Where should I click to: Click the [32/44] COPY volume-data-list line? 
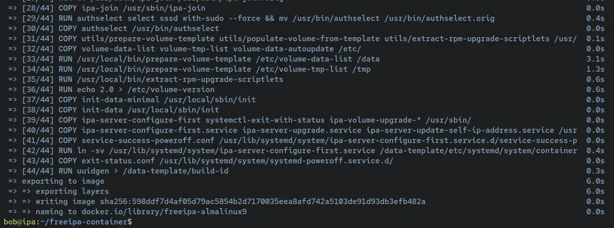coord(191,49)
